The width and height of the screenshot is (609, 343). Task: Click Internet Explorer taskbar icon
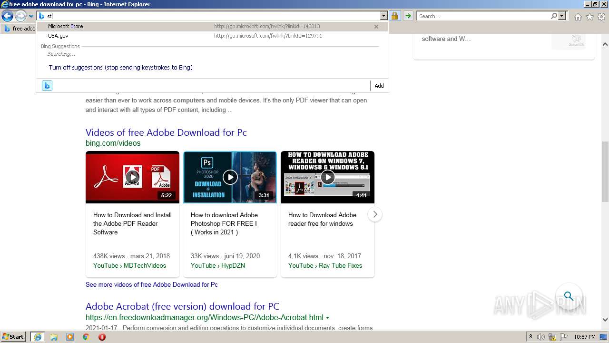coord(37,337)
